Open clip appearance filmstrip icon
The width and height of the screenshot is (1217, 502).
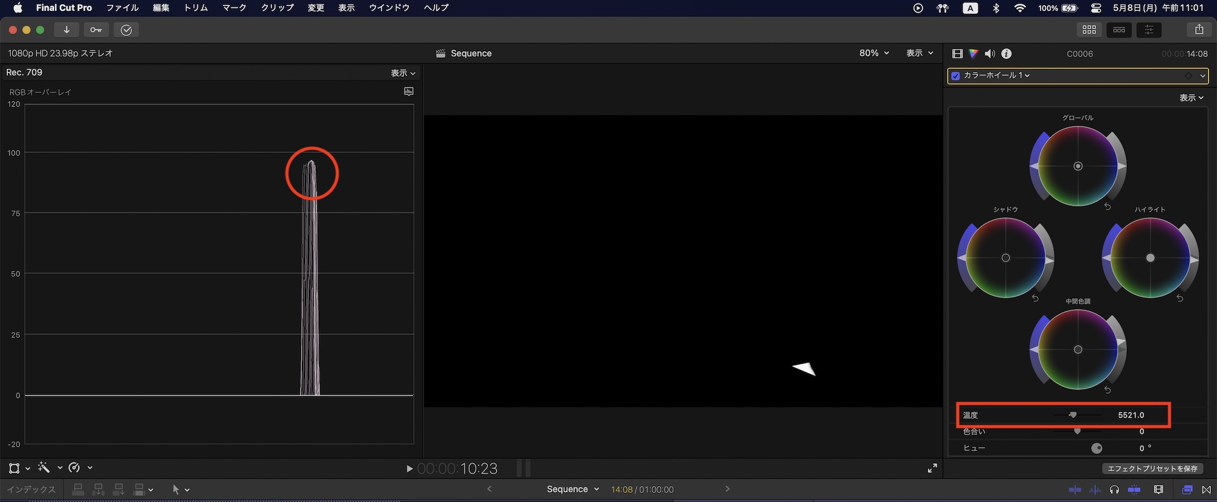[x=1159, y=489]
